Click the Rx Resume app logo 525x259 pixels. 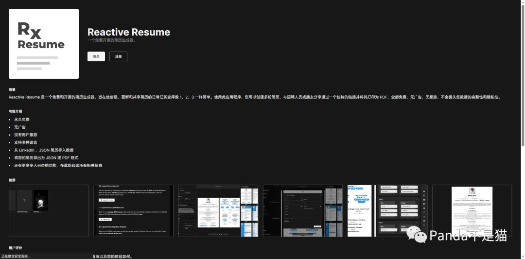[44, 44]
